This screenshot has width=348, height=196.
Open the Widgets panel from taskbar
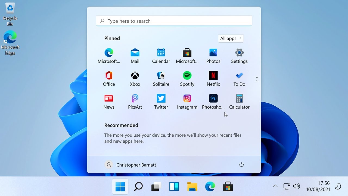point(174,186)
